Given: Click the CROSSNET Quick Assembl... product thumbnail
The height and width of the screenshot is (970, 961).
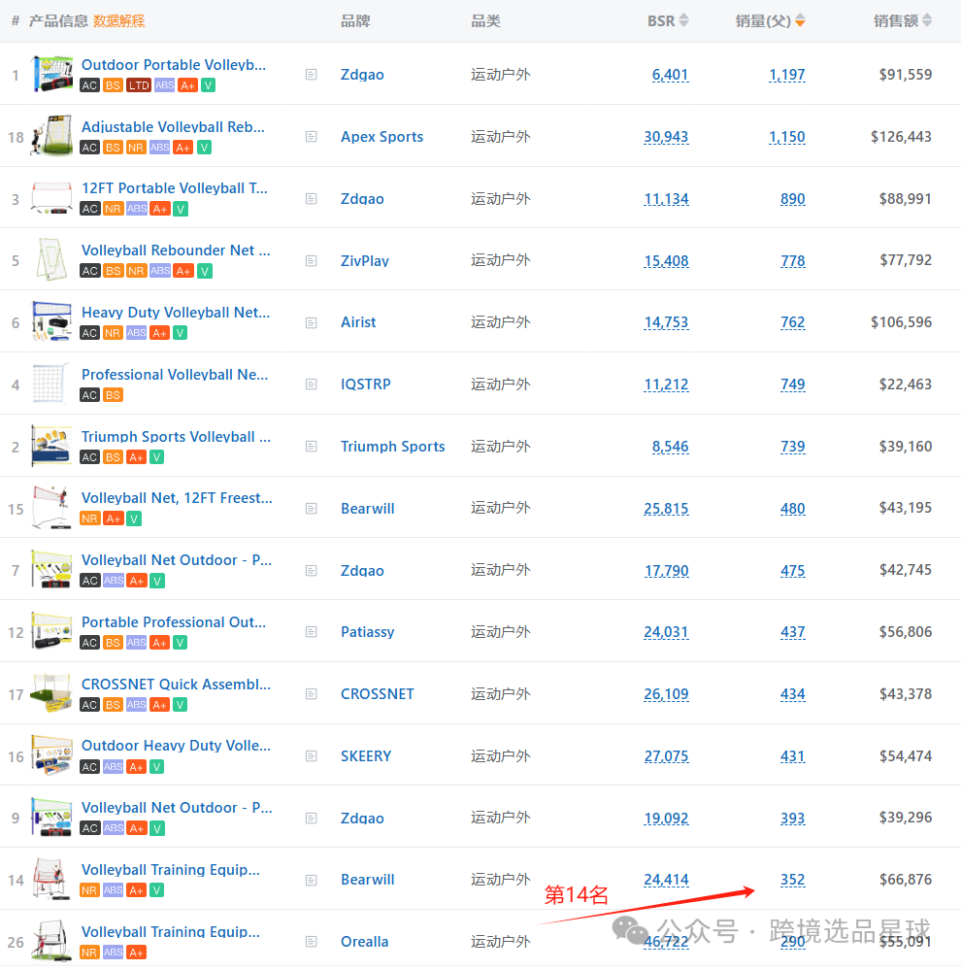Looking at the screenshot, I should tap(52, 693).
